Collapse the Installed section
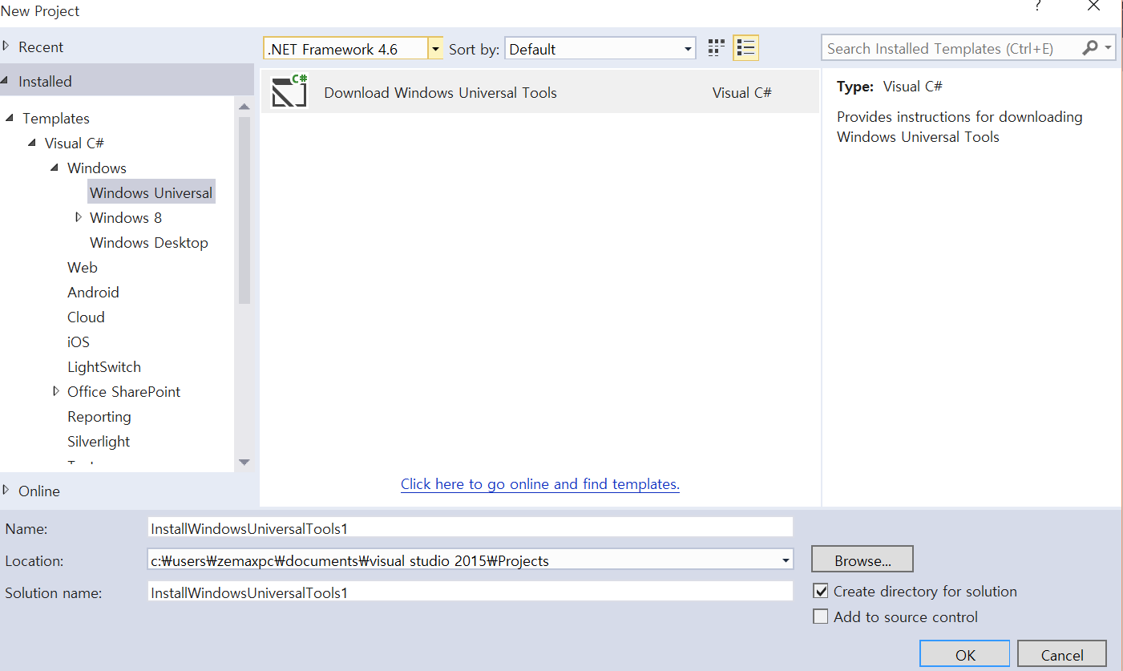The height and width of the screenshot is (671, 1123). [6, 81]
